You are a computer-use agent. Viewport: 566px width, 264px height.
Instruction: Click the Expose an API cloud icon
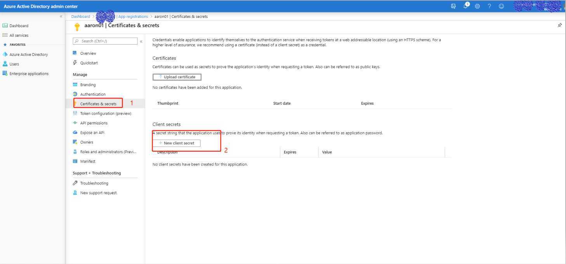(75, 133)
